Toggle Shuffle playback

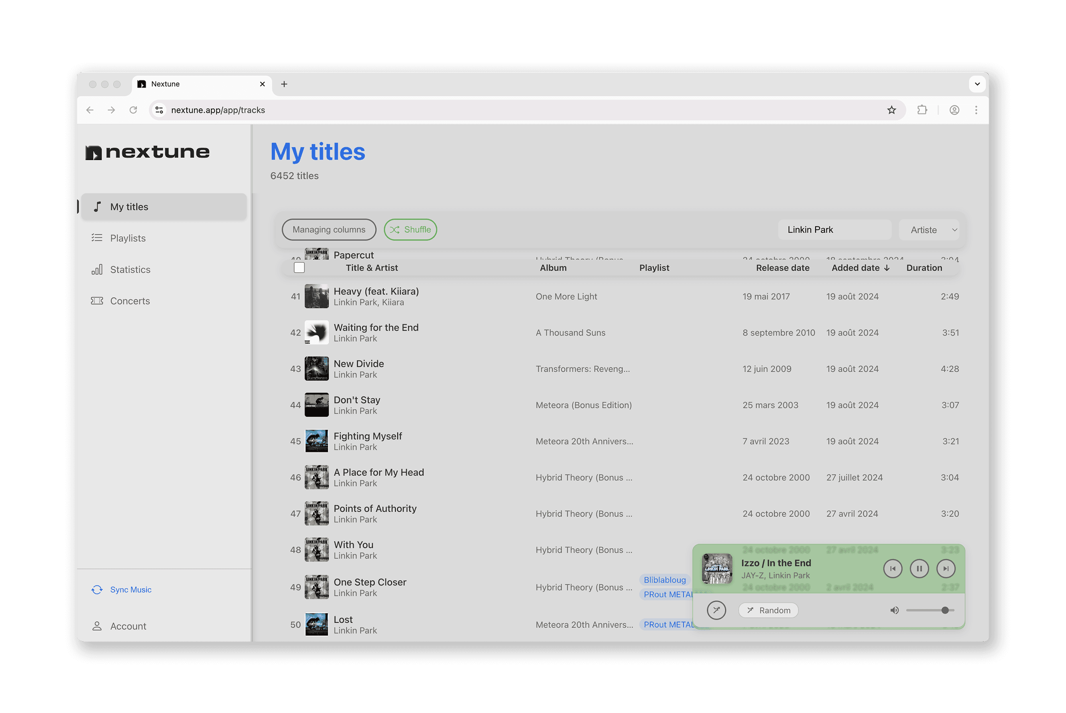pyautogui.click(x=410, y=230)
